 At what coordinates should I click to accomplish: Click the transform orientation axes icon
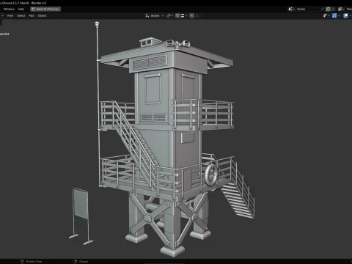147,15
